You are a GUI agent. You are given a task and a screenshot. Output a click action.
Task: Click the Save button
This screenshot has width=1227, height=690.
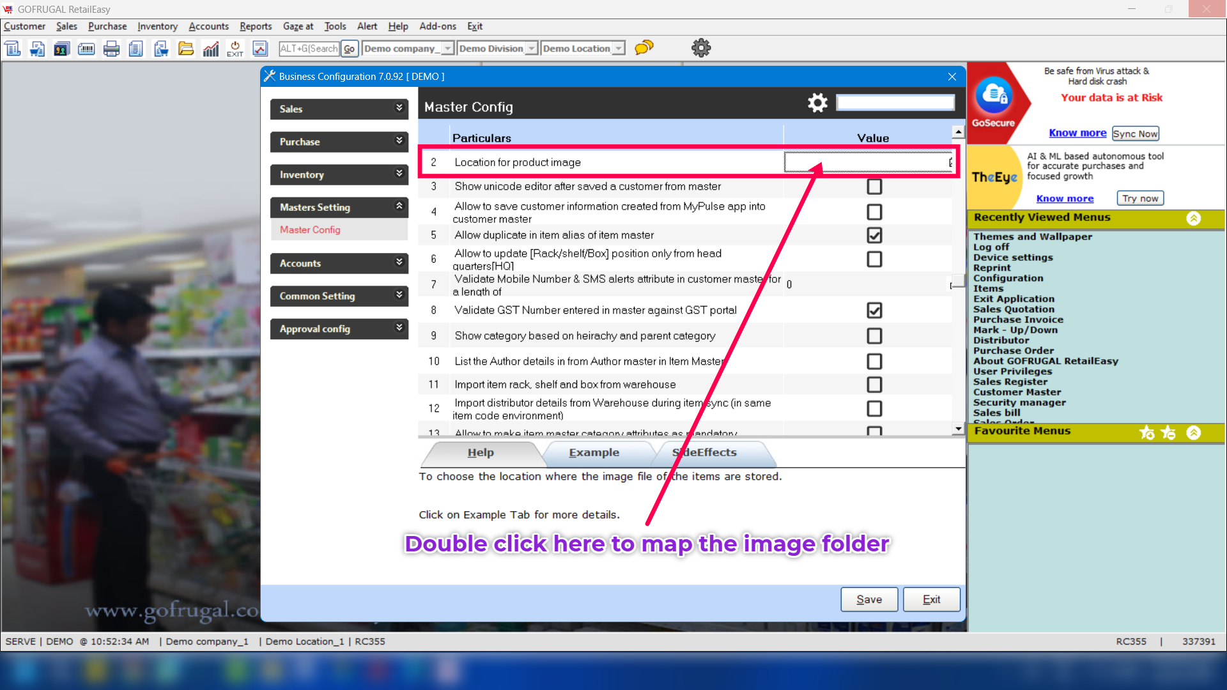pyautogui.click(x=868, y=599)
